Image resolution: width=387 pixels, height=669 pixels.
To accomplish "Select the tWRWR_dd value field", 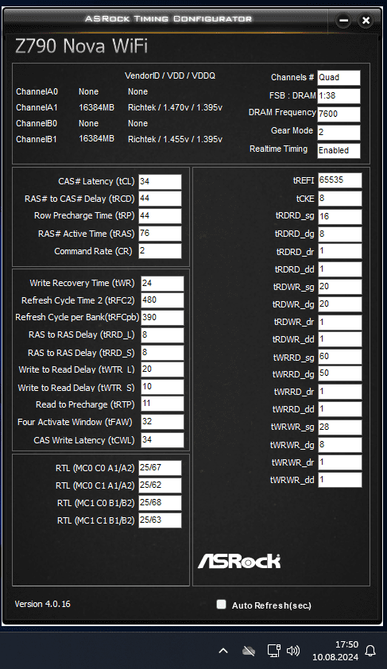I will point(340,480).
